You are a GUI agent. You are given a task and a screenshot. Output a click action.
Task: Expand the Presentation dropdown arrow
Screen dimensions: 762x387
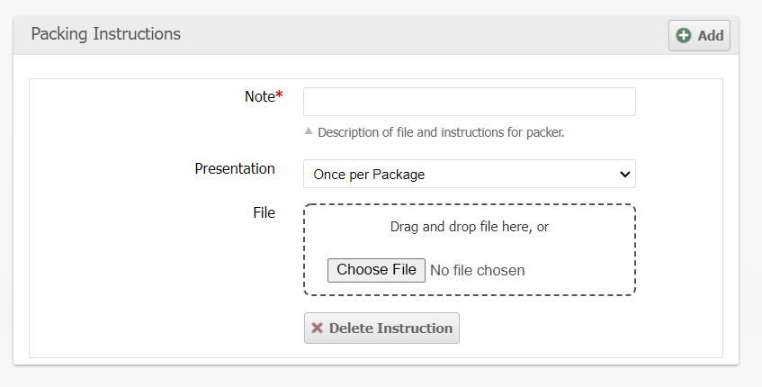tap(625, 174)
